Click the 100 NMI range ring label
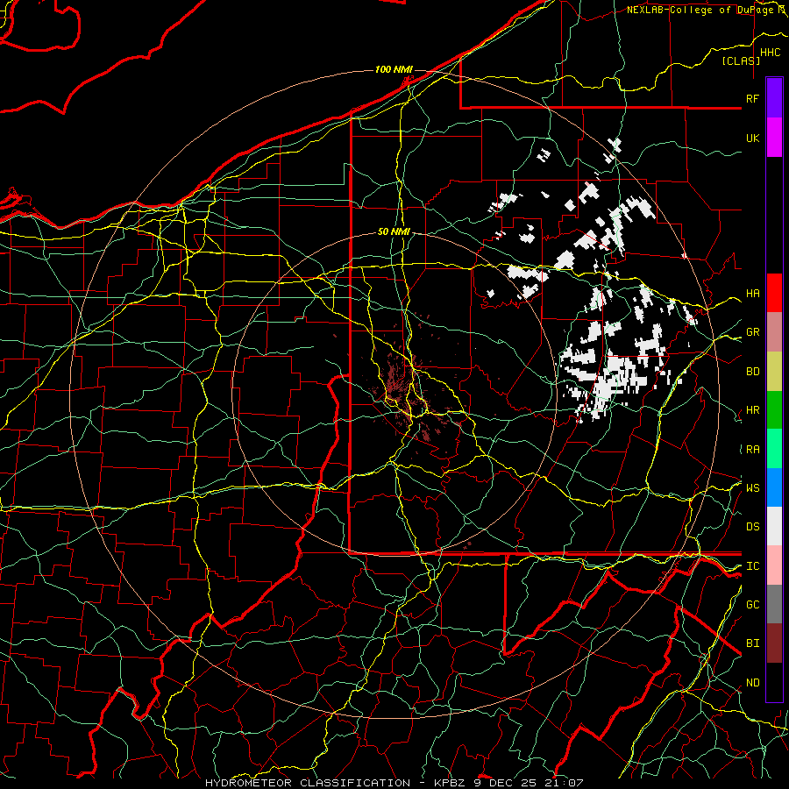The width and height of the screenshot is (789, 789). (394, 69)
